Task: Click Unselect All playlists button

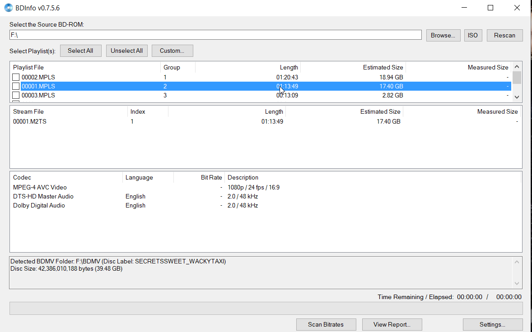Action: point(126,51)
